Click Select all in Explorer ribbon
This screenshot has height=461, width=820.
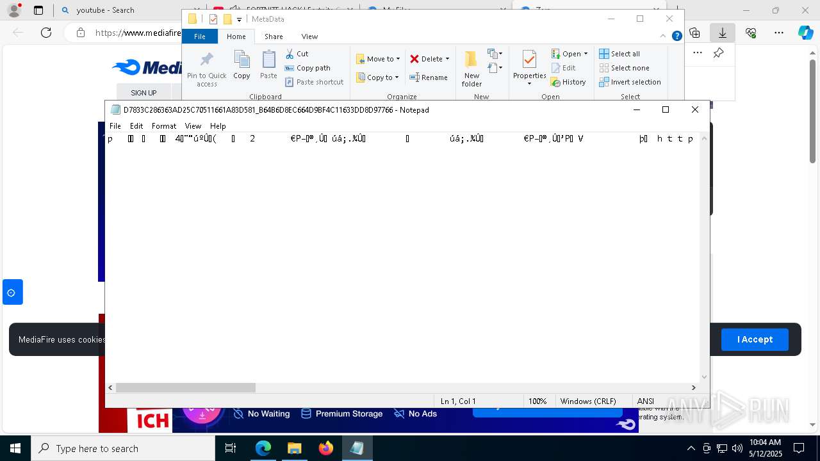[x=619, y=54]
